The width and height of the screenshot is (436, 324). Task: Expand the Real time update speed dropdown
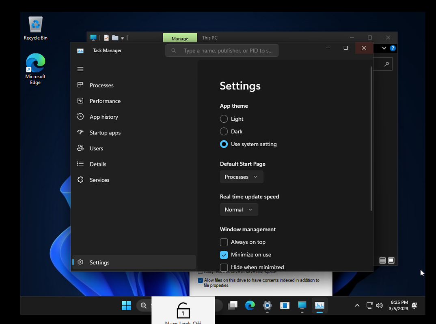(239, 210)
